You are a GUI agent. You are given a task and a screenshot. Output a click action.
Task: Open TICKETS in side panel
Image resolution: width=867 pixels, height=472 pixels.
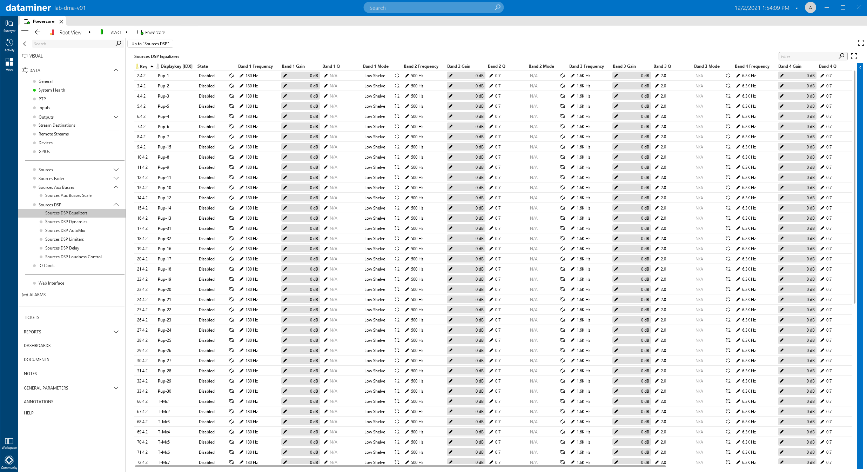[x=32, y=318]
